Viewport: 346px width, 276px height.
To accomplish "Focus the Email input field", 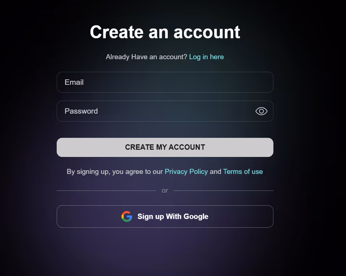I will pos(165,82).
